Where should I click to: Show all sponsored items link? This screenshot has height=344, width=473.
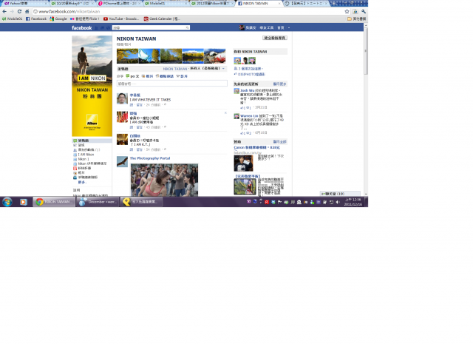(x=279, y=141)
